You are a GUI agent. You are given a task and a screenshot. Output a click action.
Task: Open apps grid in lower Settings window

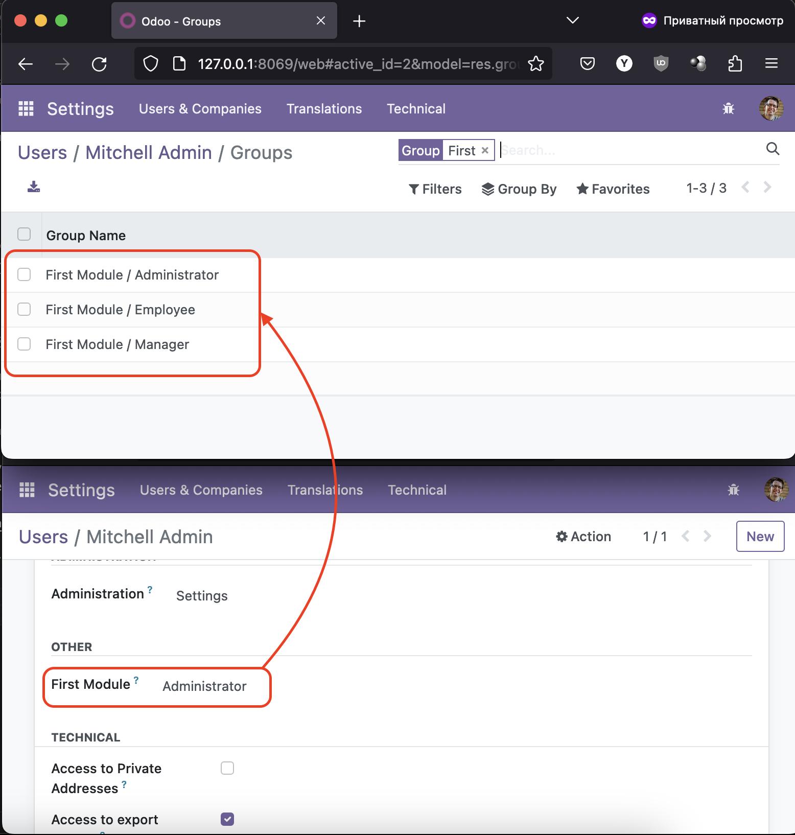[27, 490]
